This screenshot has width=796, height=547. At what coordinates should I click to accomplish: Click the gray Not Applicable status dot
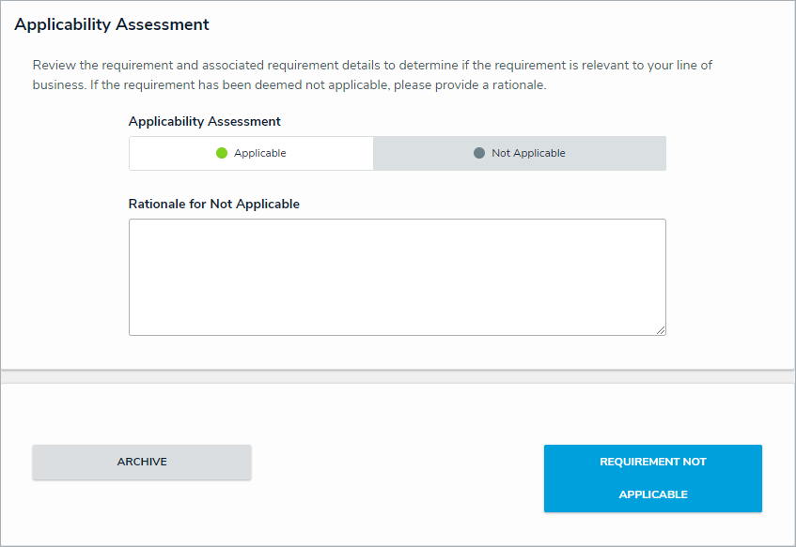[x=479, y=153]
